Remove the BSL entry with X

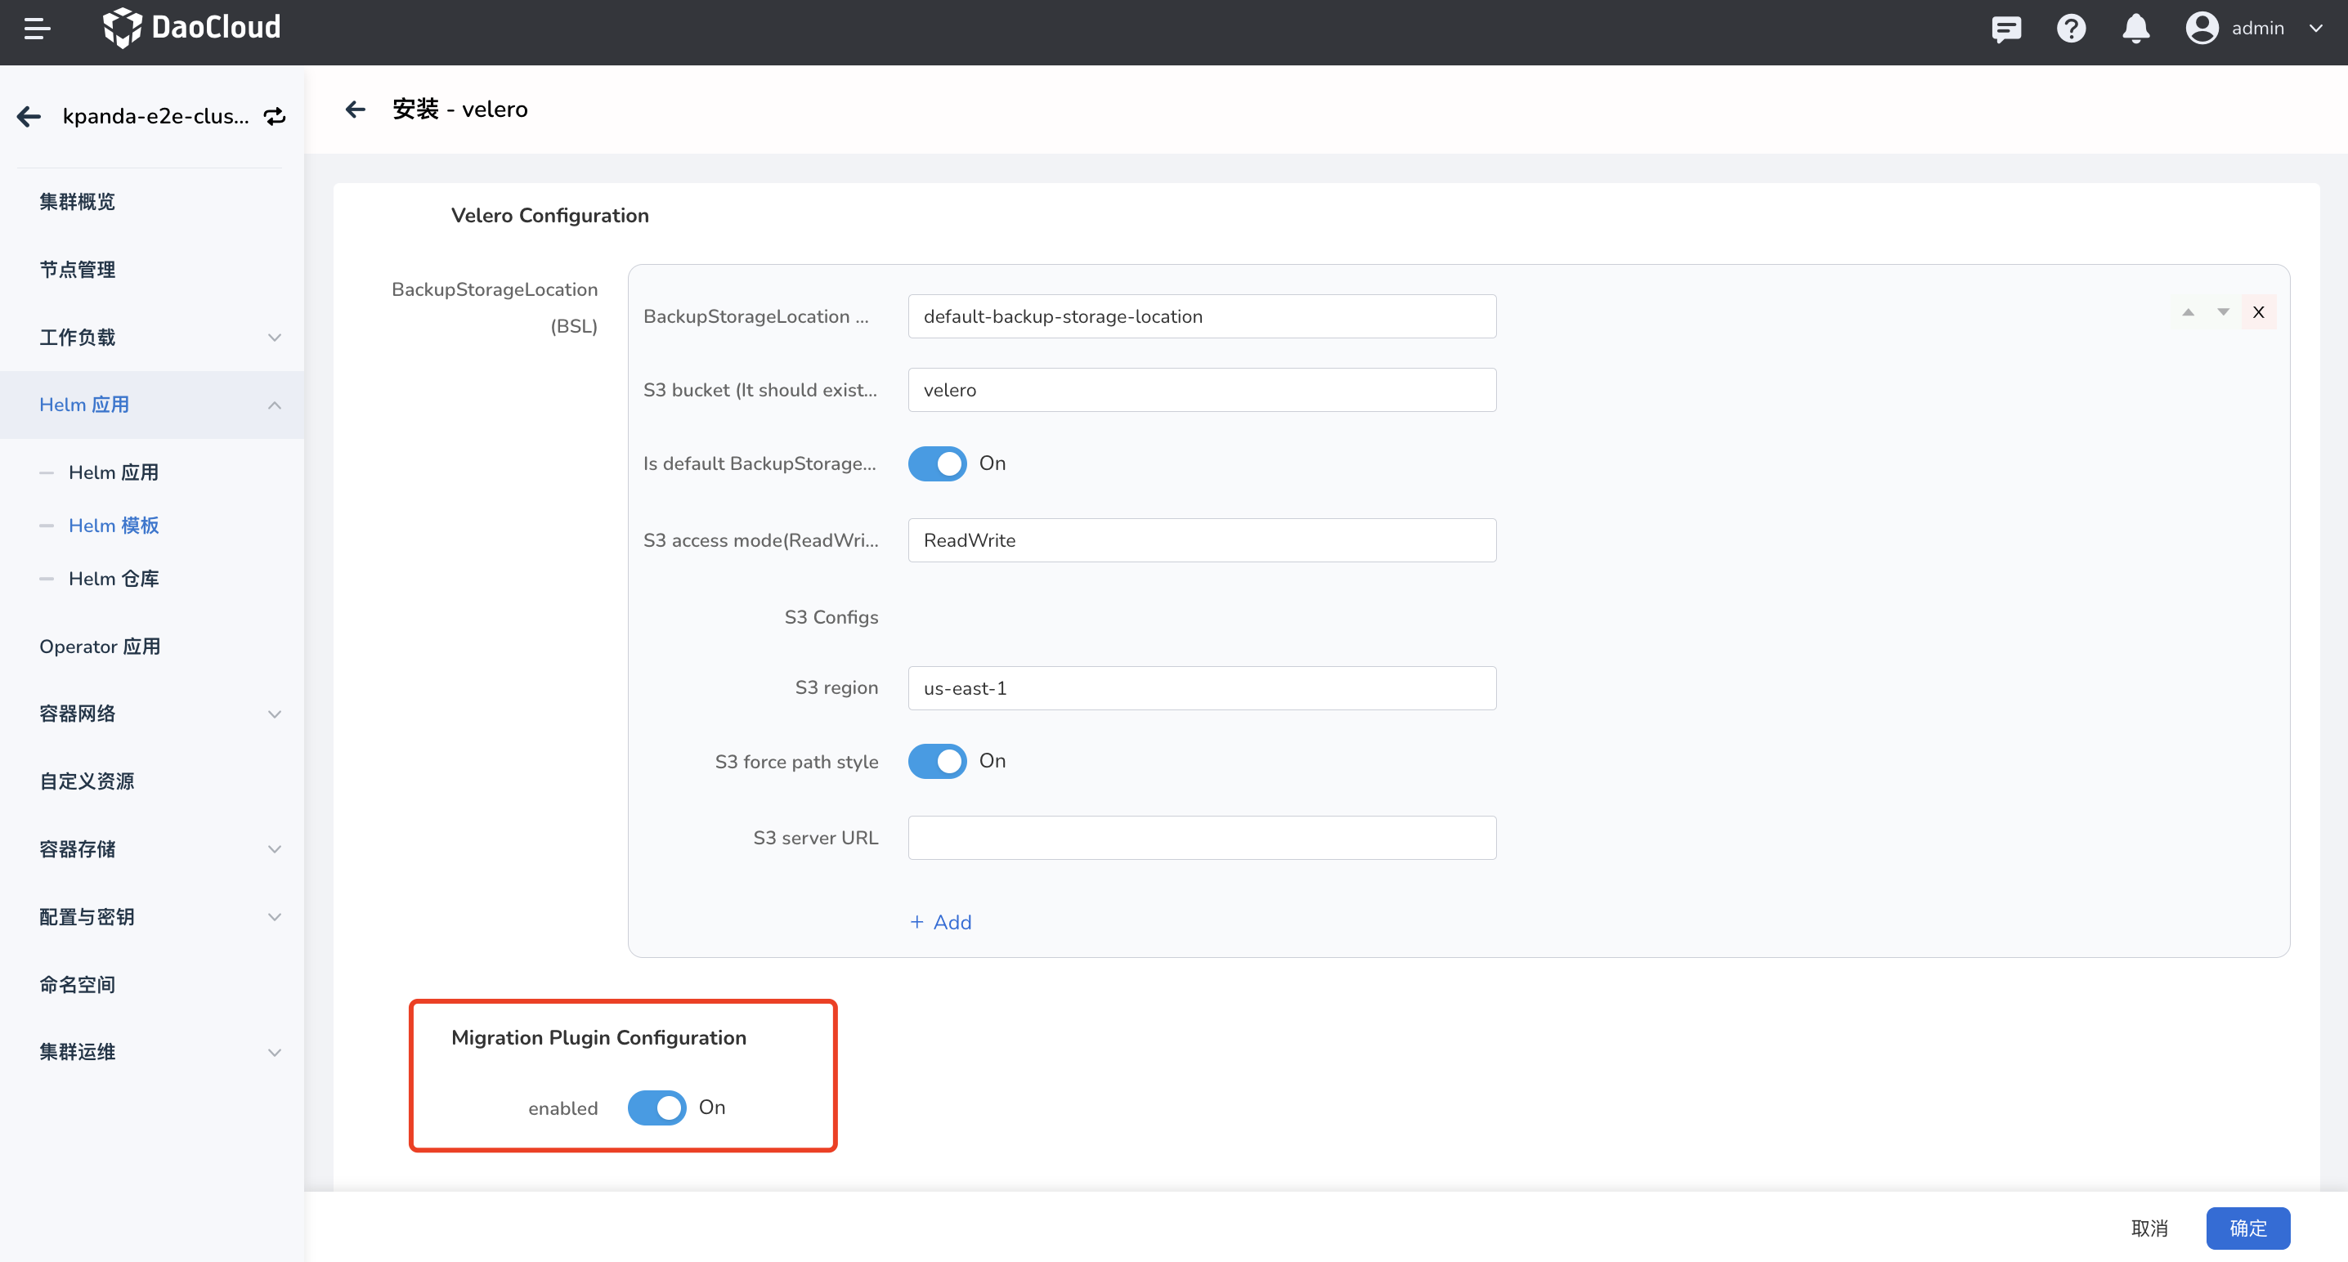(2258, 312)
